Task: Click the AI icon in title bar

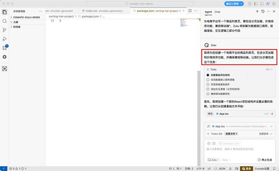Action: coord(268,4)
